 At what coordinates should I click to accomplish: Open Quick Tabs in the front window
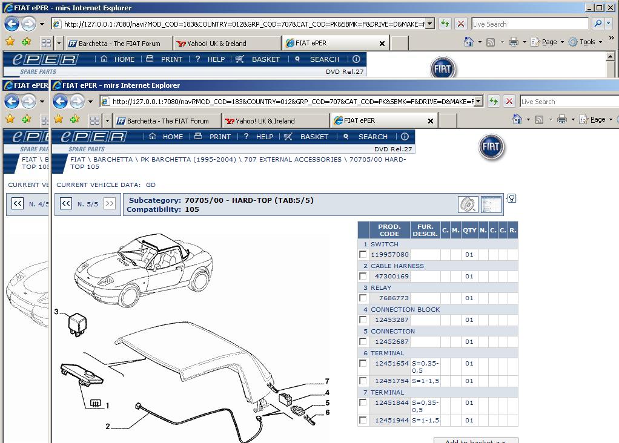94,120
